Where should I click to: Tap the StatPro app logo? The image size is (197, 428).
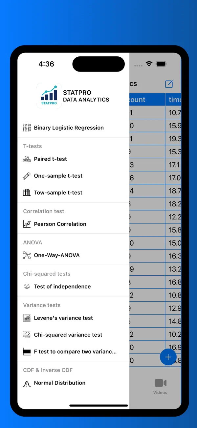(x=49, y=96)
